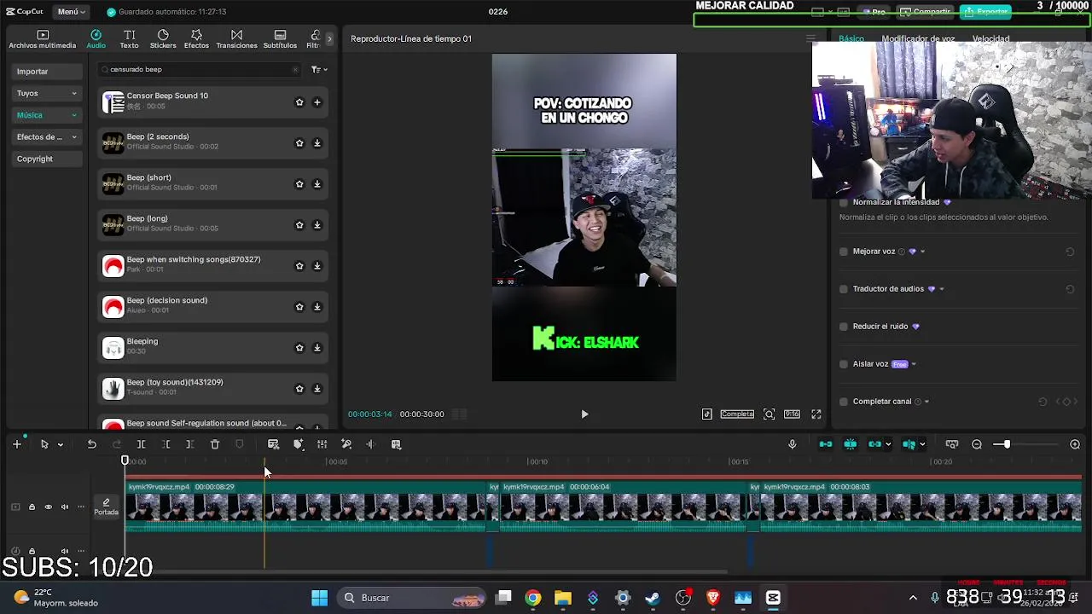Image resolution: width=1092 pixels, height=614 pixels.
Task: Open the audio filter dropdown
Action: click(319, 70)
